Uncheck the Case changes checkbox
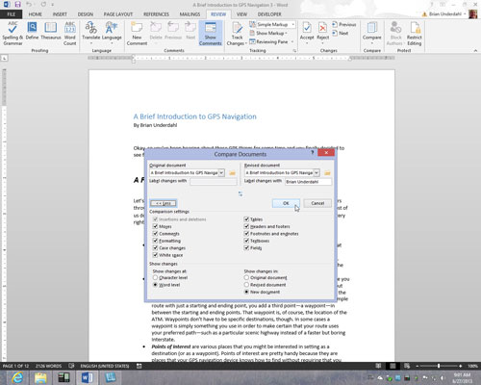Screen dimensions: 481x385 pyautogui.click(x=155, y=247)
